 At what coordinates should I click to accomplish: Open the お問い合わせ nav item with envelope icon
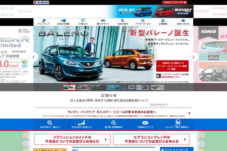[x=183, y=22]
